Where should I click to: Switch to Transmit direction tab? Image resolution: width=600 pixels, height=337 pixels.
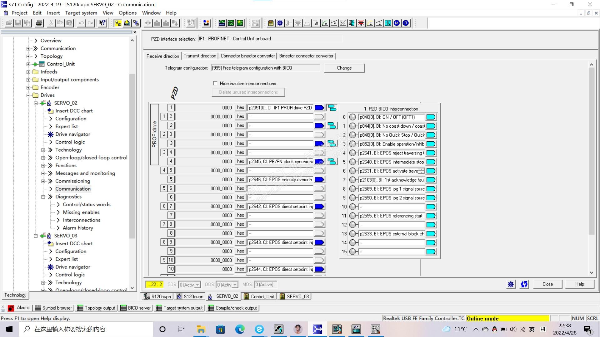(x=200, y=56)
